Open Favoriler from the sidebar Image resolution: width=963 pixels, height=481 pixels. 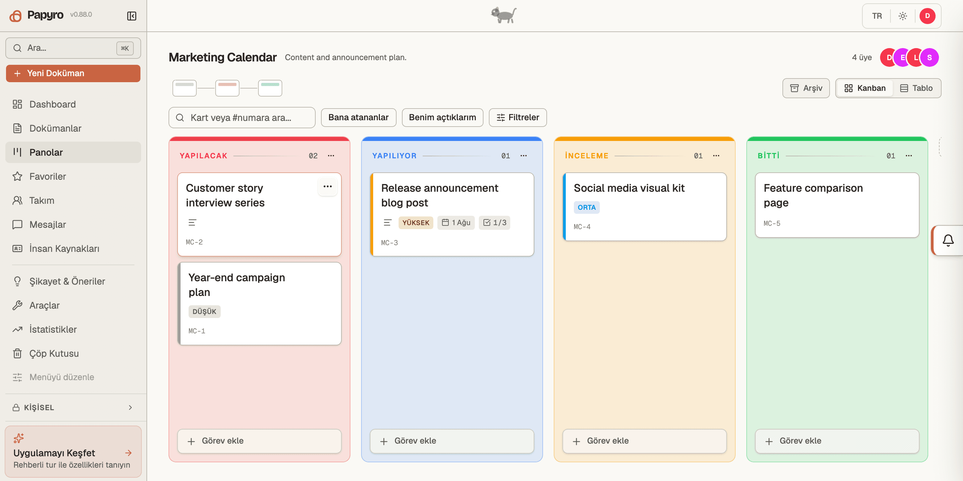tap(73, 176)
